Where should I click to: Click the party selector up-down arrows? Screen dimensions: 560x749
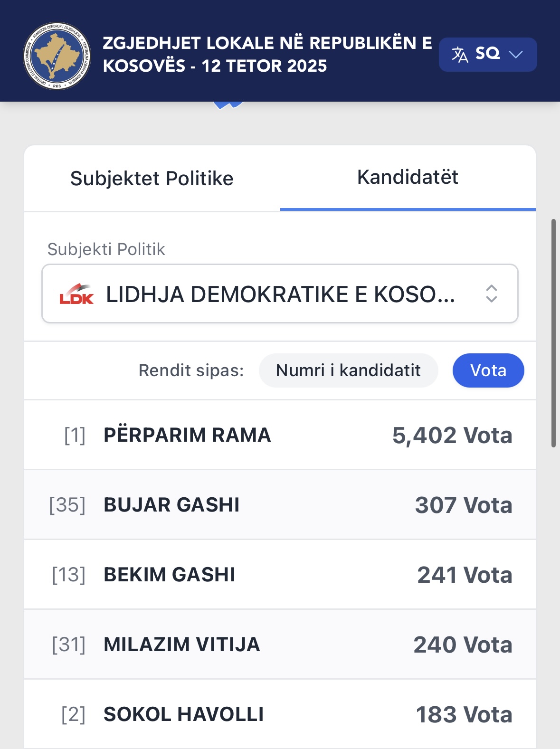492,294
